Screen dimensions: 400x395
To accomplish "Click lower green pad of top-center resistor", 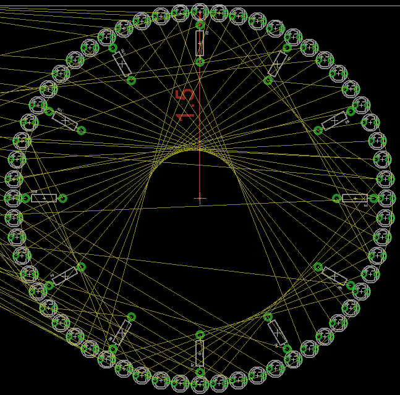I will (x=199, y=62).
